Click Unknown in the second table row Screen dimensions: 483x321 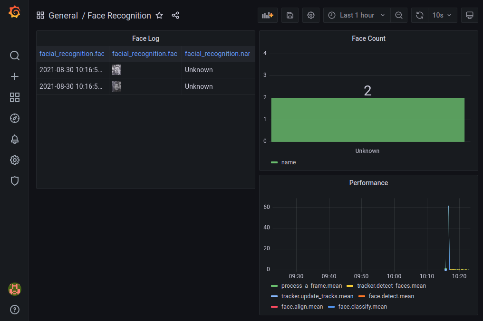tap(199, 86)
